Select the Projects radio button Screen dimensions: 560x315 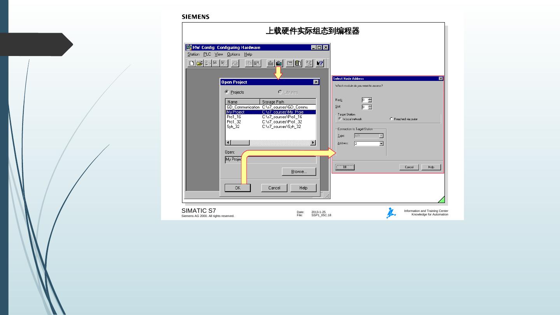tap(227, 92)
